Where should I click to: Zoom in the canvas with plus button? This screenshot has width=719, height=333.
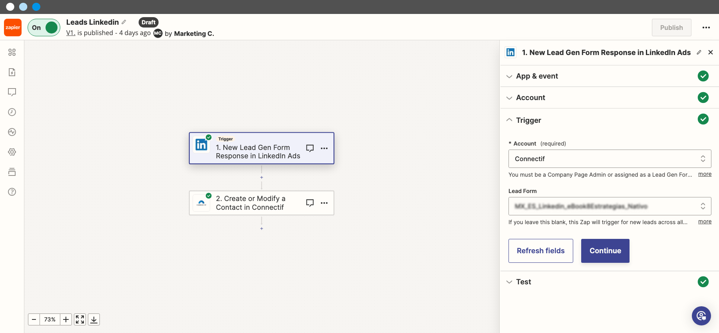coord(66,319)
